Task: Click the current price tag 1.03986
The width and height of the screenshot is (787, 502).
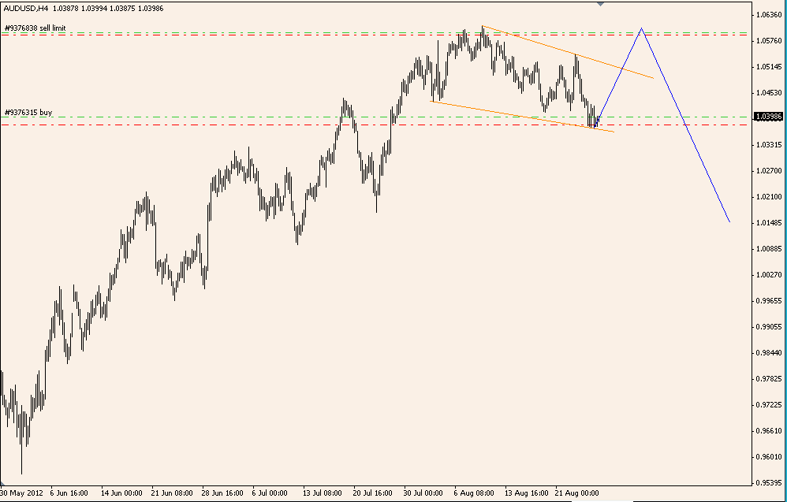Action: click(768, 117)
